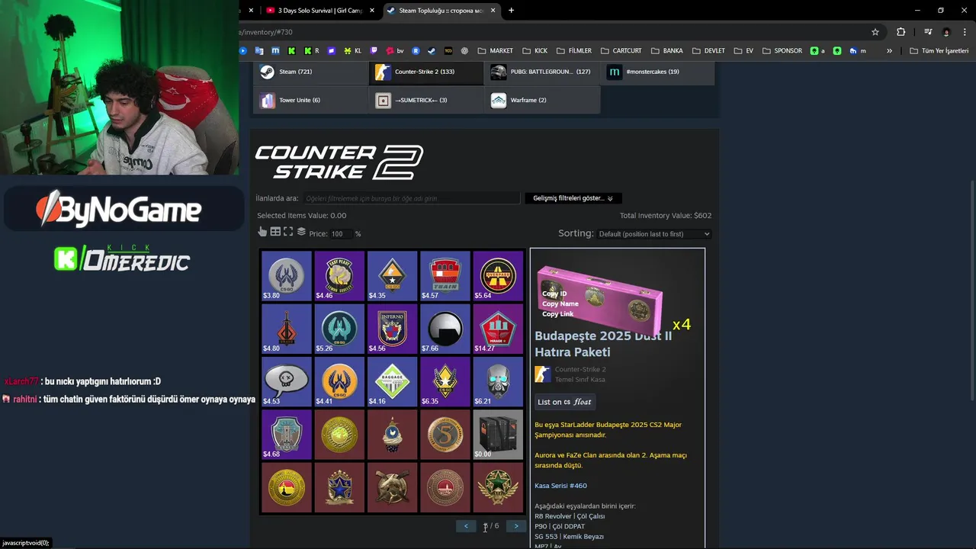
Task: Switch to #monstercakes (19) inventory tab
Action: 658,72
